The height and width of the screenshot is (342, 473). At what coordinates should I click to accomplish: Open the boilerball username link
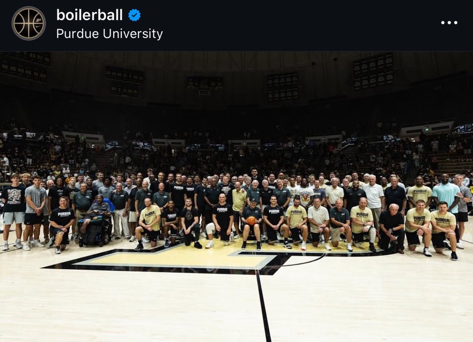coord(89,15)
